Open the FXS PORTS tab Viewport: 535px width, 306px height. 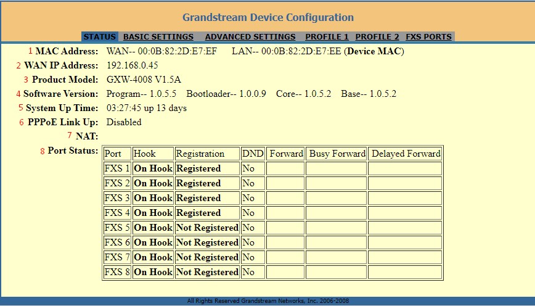coord(428,37)
